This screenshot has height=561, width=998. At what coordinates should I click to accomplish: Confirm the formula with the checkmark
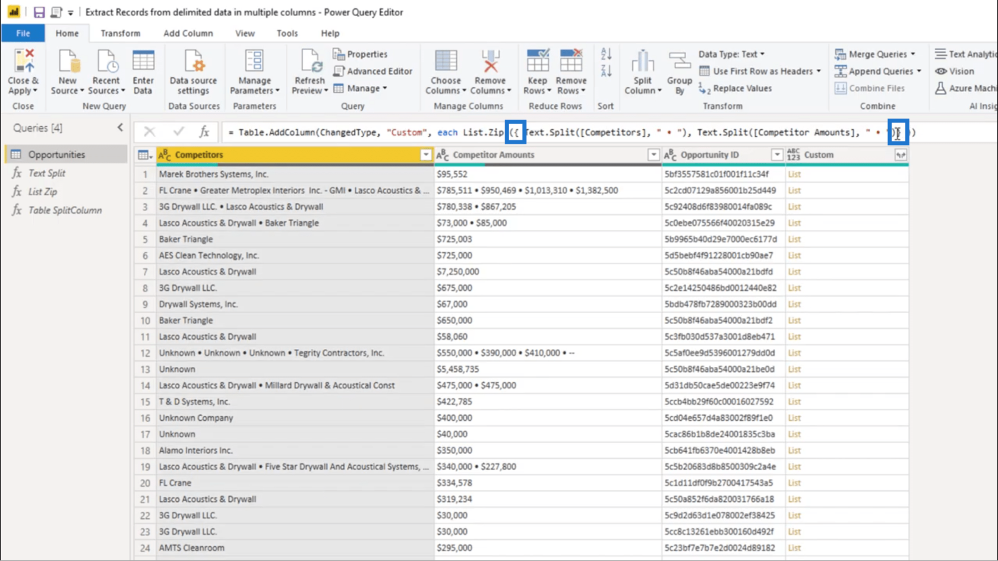[178, 132]
